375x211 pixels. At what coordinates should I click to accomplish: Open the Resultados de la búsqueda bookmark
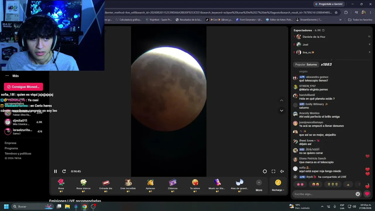coord(189,20)
